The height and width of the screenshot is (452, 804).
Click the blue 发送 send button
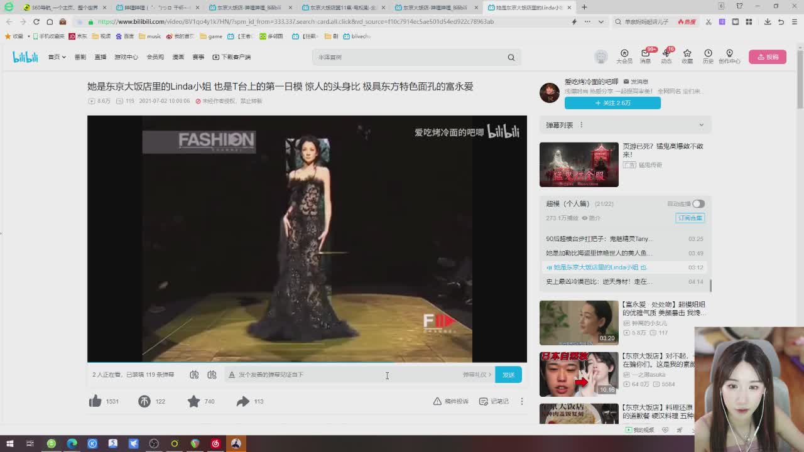point(508,375)
